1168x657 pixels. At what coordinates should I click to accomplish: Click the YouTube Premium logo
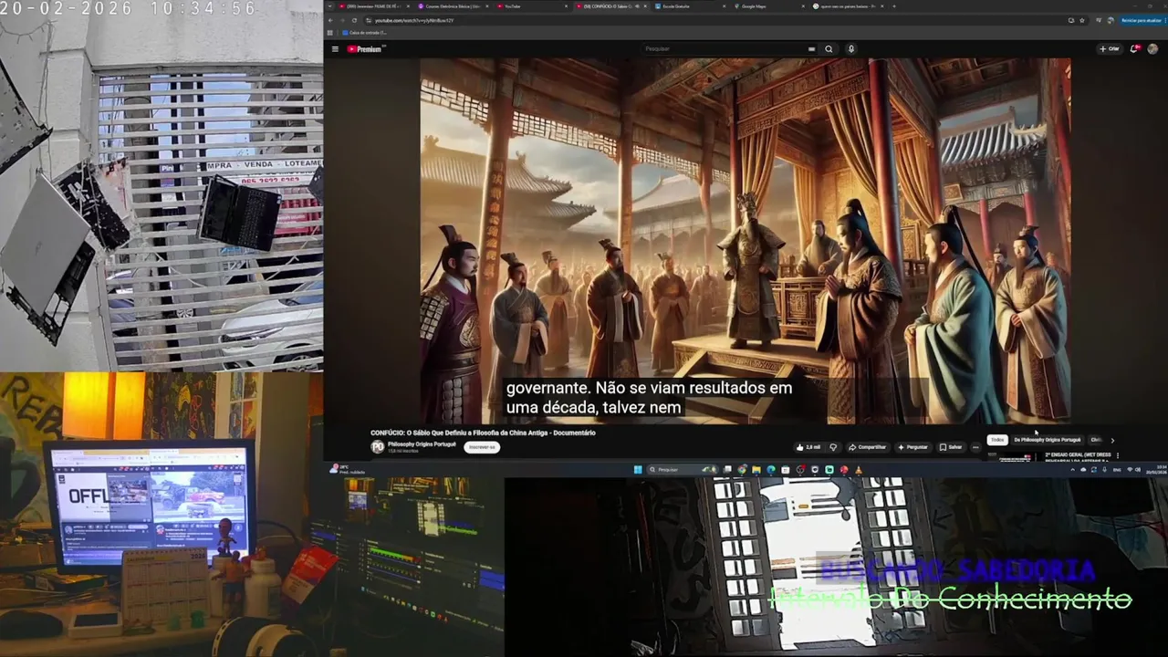click(365, 49)
